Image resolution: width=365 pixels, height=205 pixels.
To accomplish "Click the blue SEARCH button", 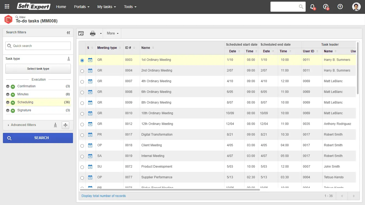I will (38, 138).
